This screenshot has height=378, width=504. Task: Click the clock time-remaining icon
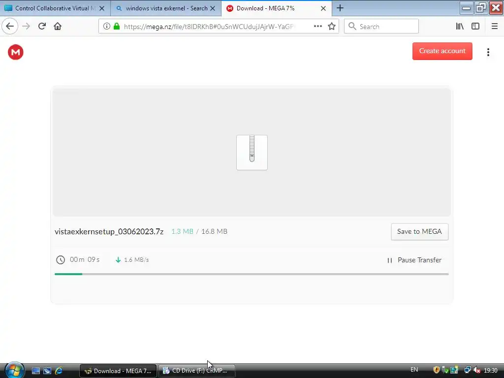61,260
